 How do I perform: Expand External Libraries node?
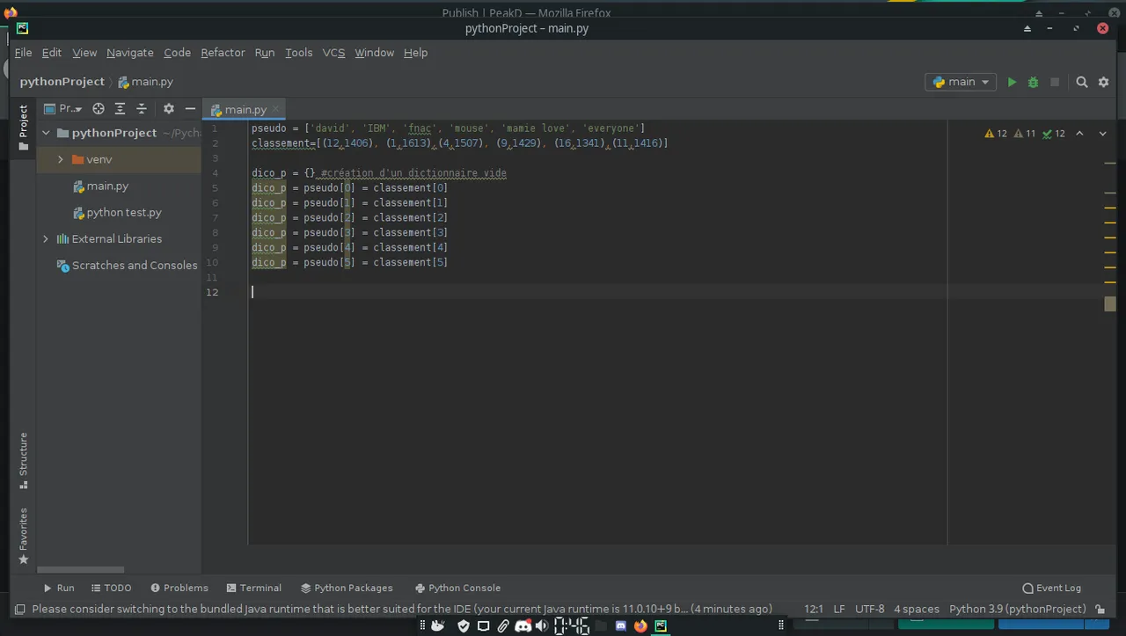(x=46, y=238)
